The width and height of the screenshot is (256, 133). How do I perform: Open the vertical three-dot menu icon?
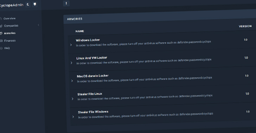click(66, 3)
